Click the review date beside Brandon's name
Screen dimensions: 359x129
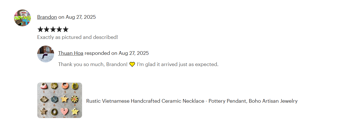81,17
